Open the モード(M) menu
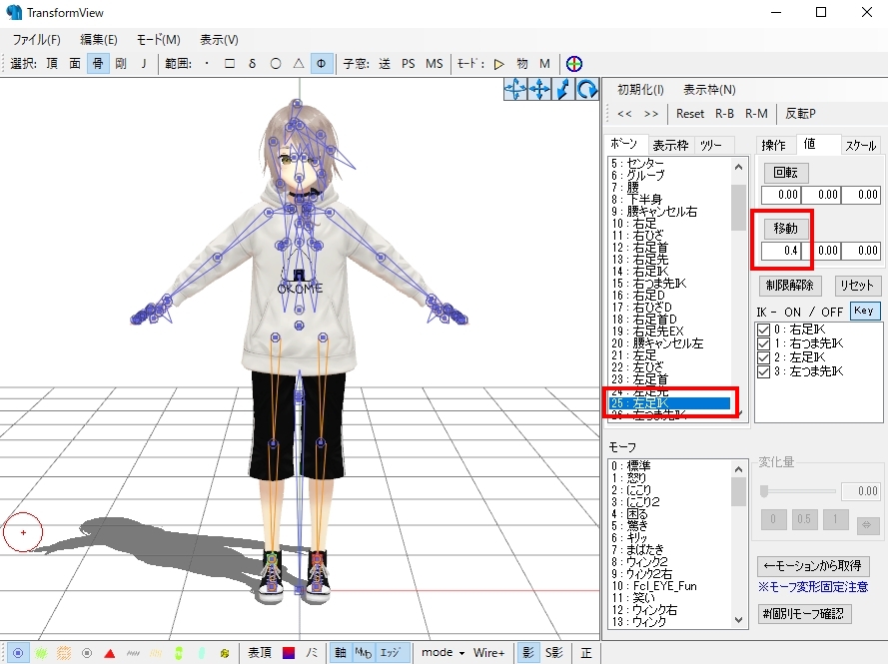Viewport: 888px width, 664px height. (161, 39)
